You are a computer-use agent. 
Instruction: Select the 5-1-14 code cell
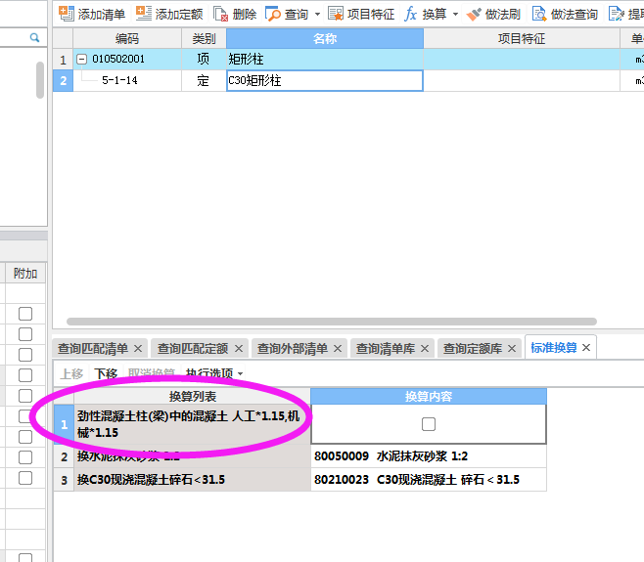(x=127, y=80)
